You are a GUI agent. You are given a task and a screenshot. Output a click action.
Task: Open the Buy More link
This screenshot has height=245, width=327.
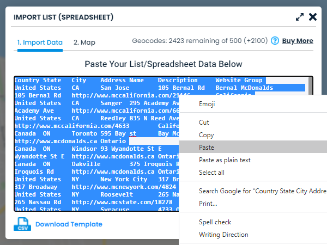[298, 41]
